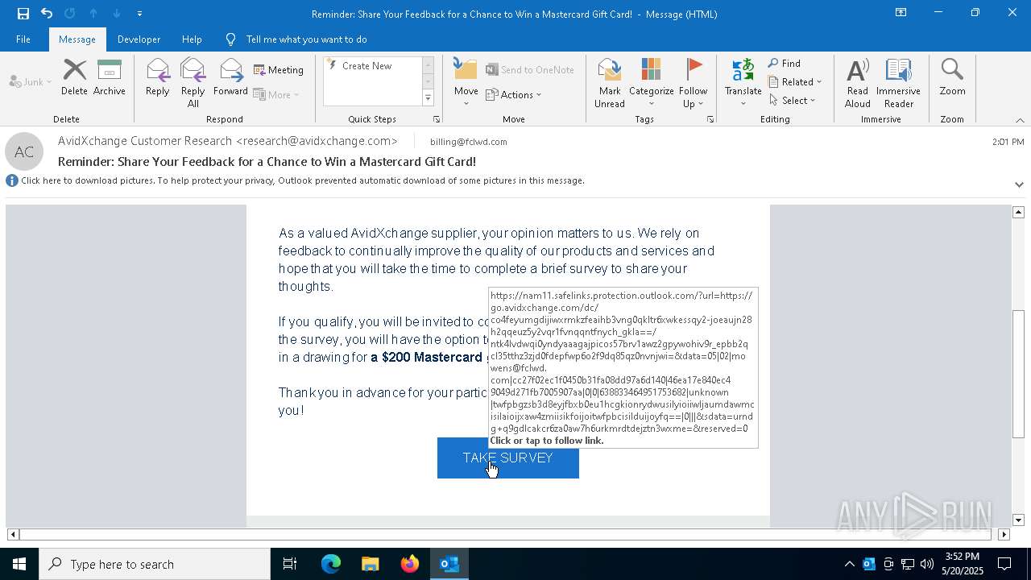
Task: Open Ribbon Display Options
Action: (x=901, y=13)
